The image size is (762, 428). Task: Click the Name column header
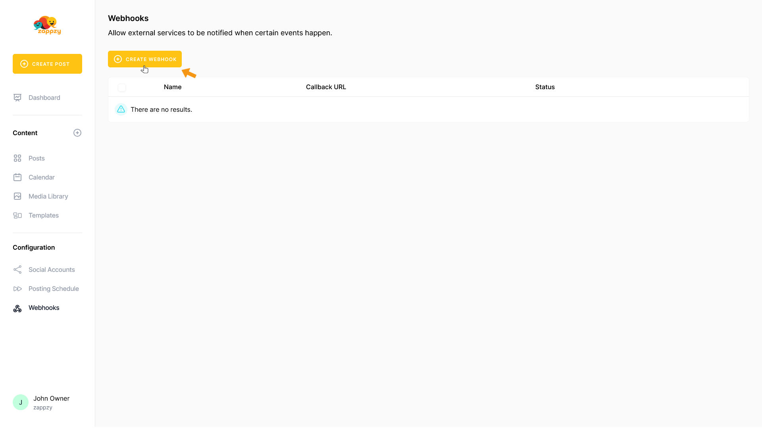(x=172, y=87)
